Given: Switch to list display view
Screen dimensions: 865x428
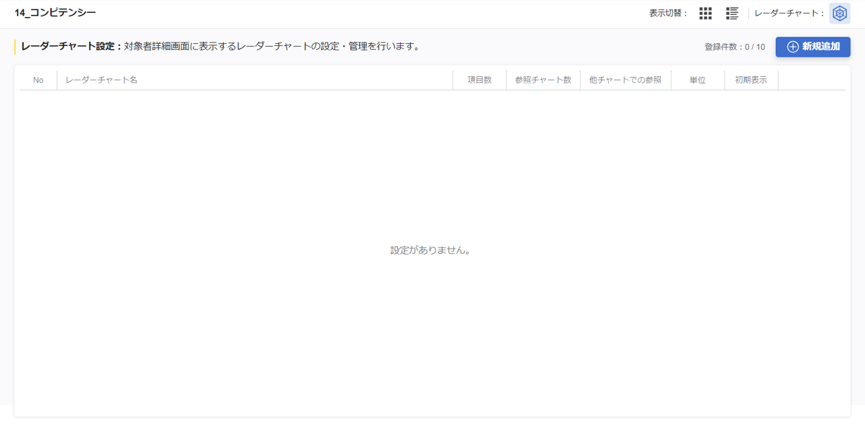Looking at the screenshot, I should tap(732, 14).
